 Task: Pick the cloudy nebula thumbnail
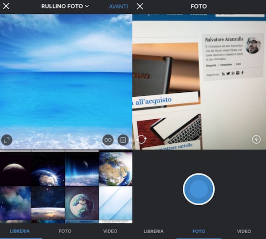point(16,202)
